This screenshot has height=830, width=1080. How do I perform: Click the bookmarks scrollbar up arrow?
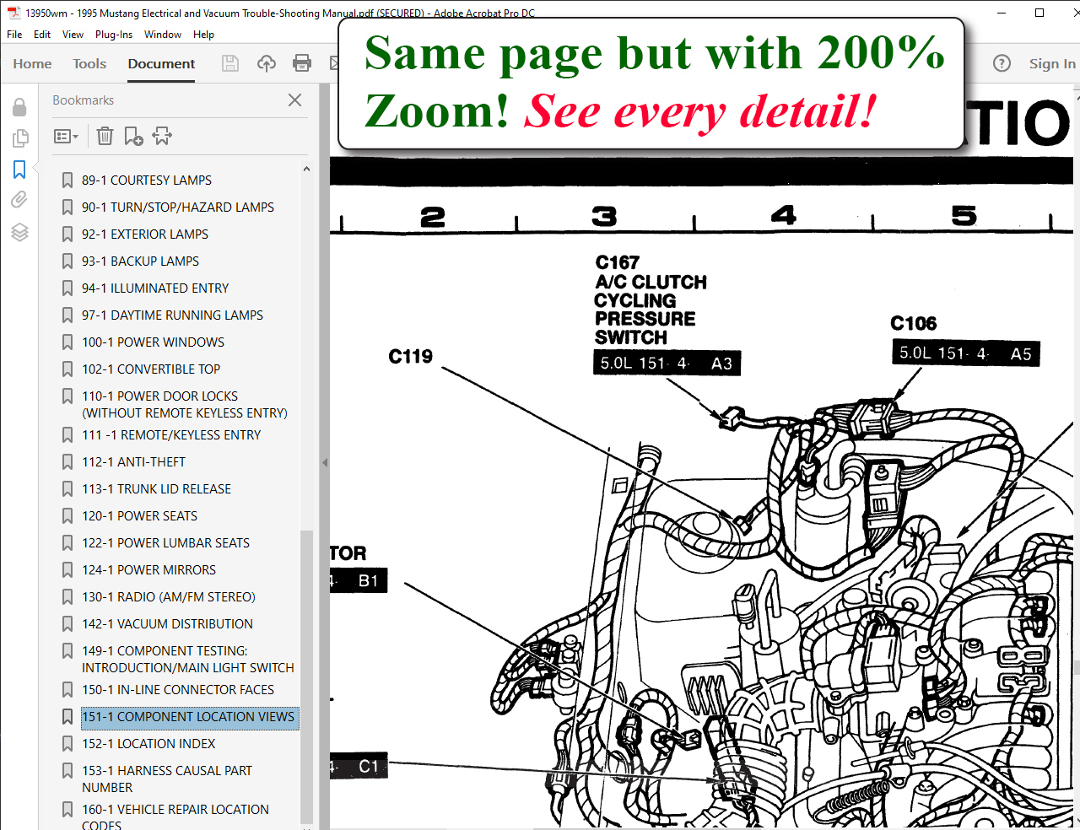(x=306, y=170)
